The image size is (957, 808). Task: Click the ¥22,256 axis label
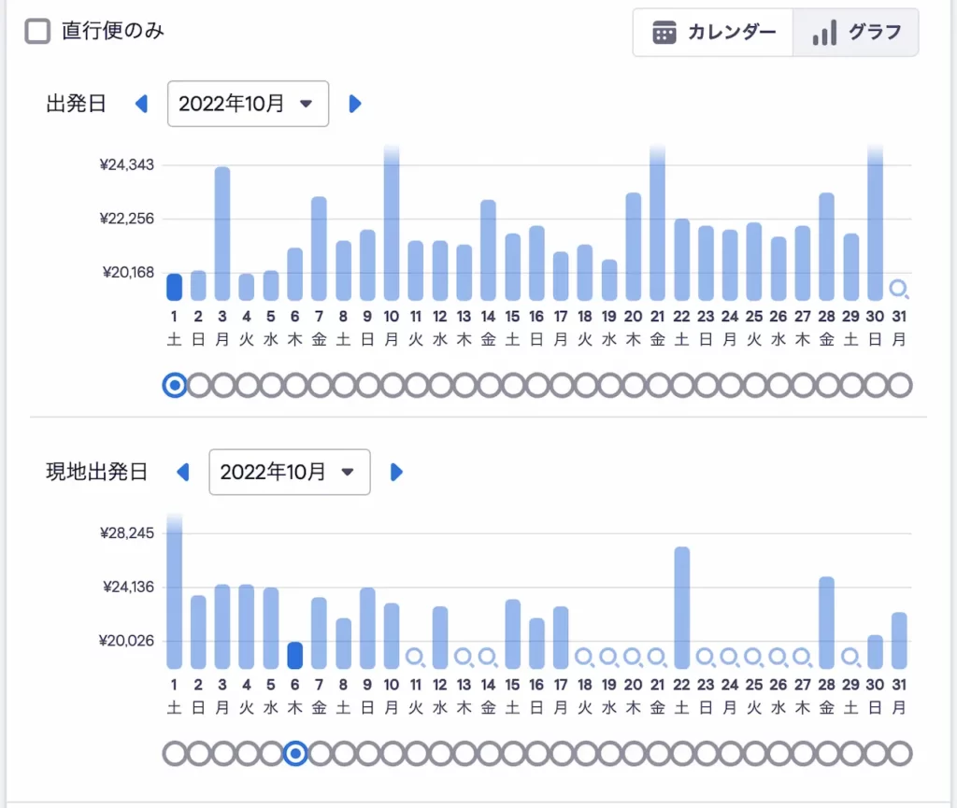click(127, 219)
